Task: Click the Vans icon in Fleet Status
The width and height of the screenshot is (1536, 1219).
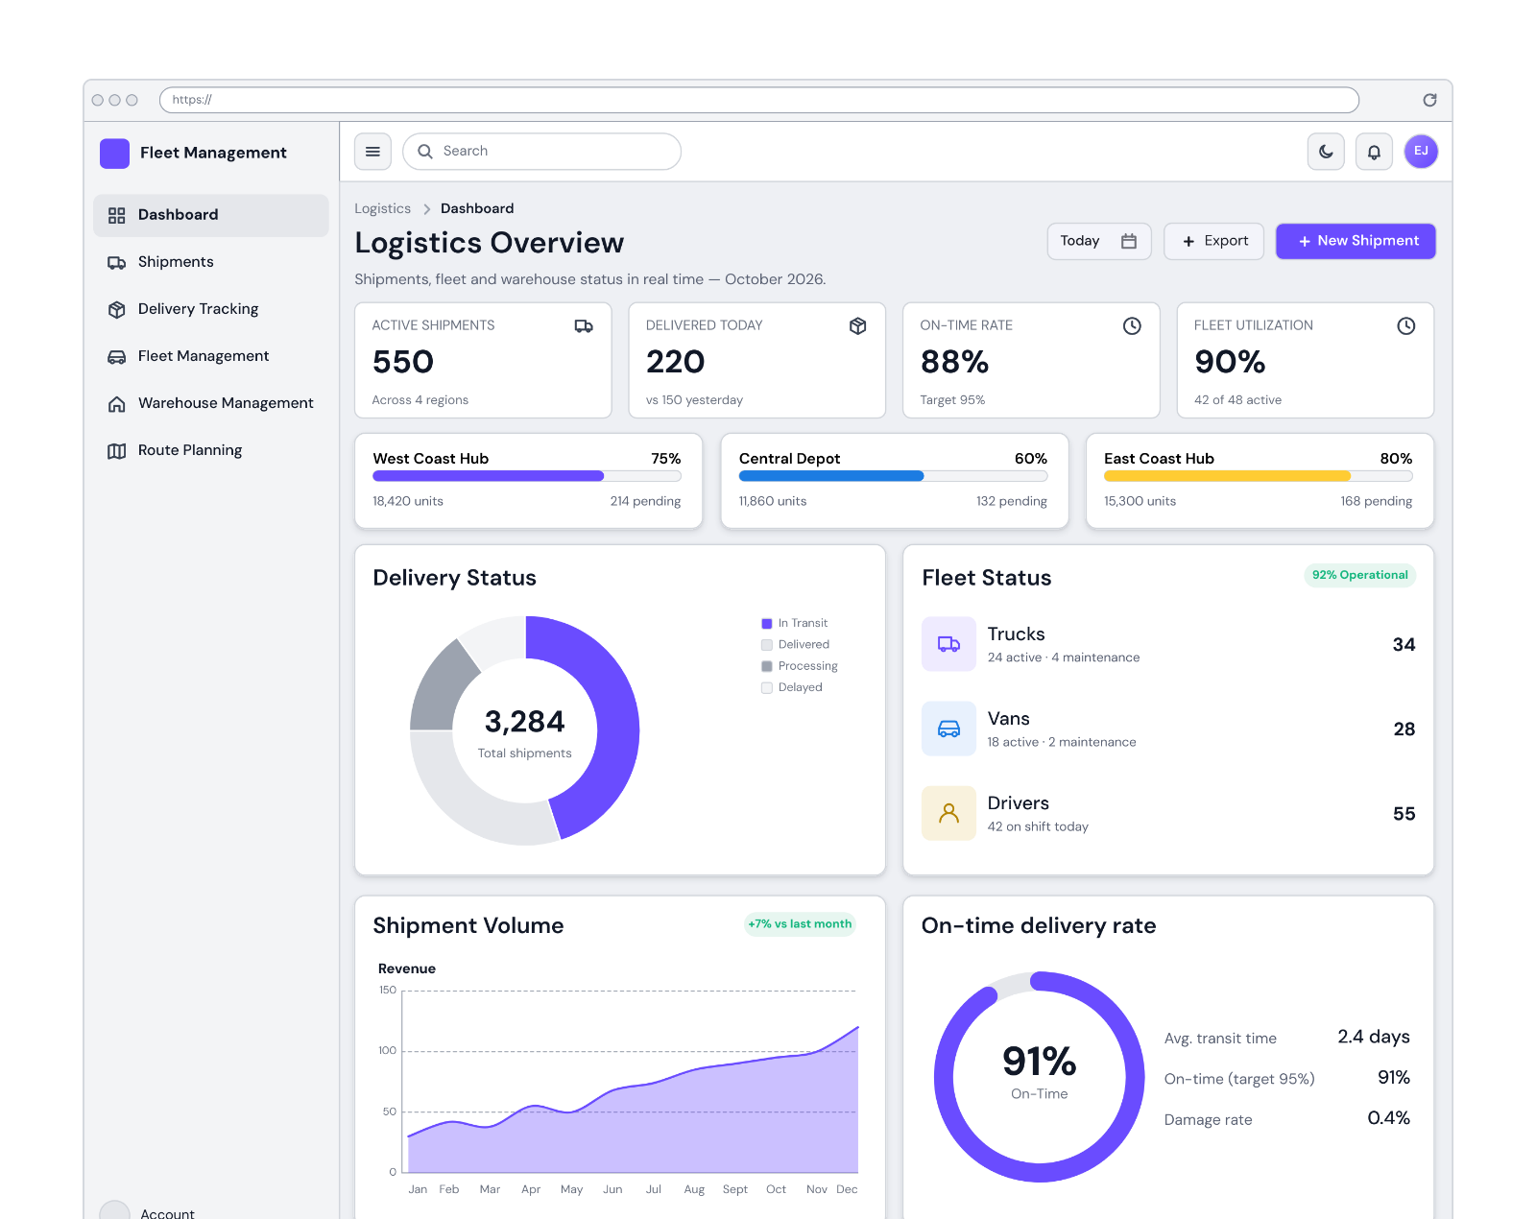Action: 948,729
